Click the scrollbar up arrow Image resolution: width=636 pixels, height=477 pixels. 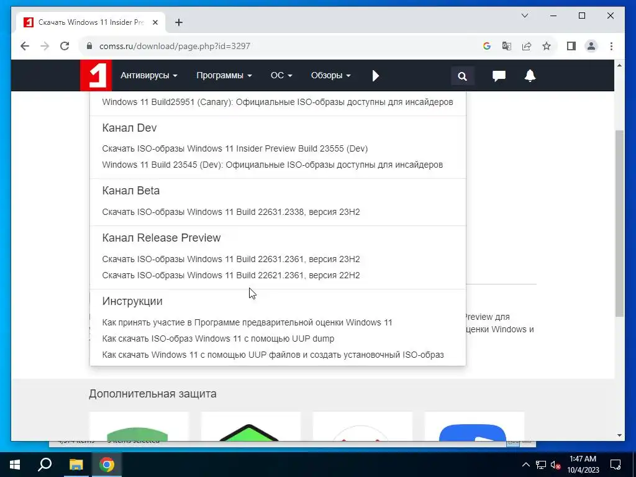(x=619, y=65)
